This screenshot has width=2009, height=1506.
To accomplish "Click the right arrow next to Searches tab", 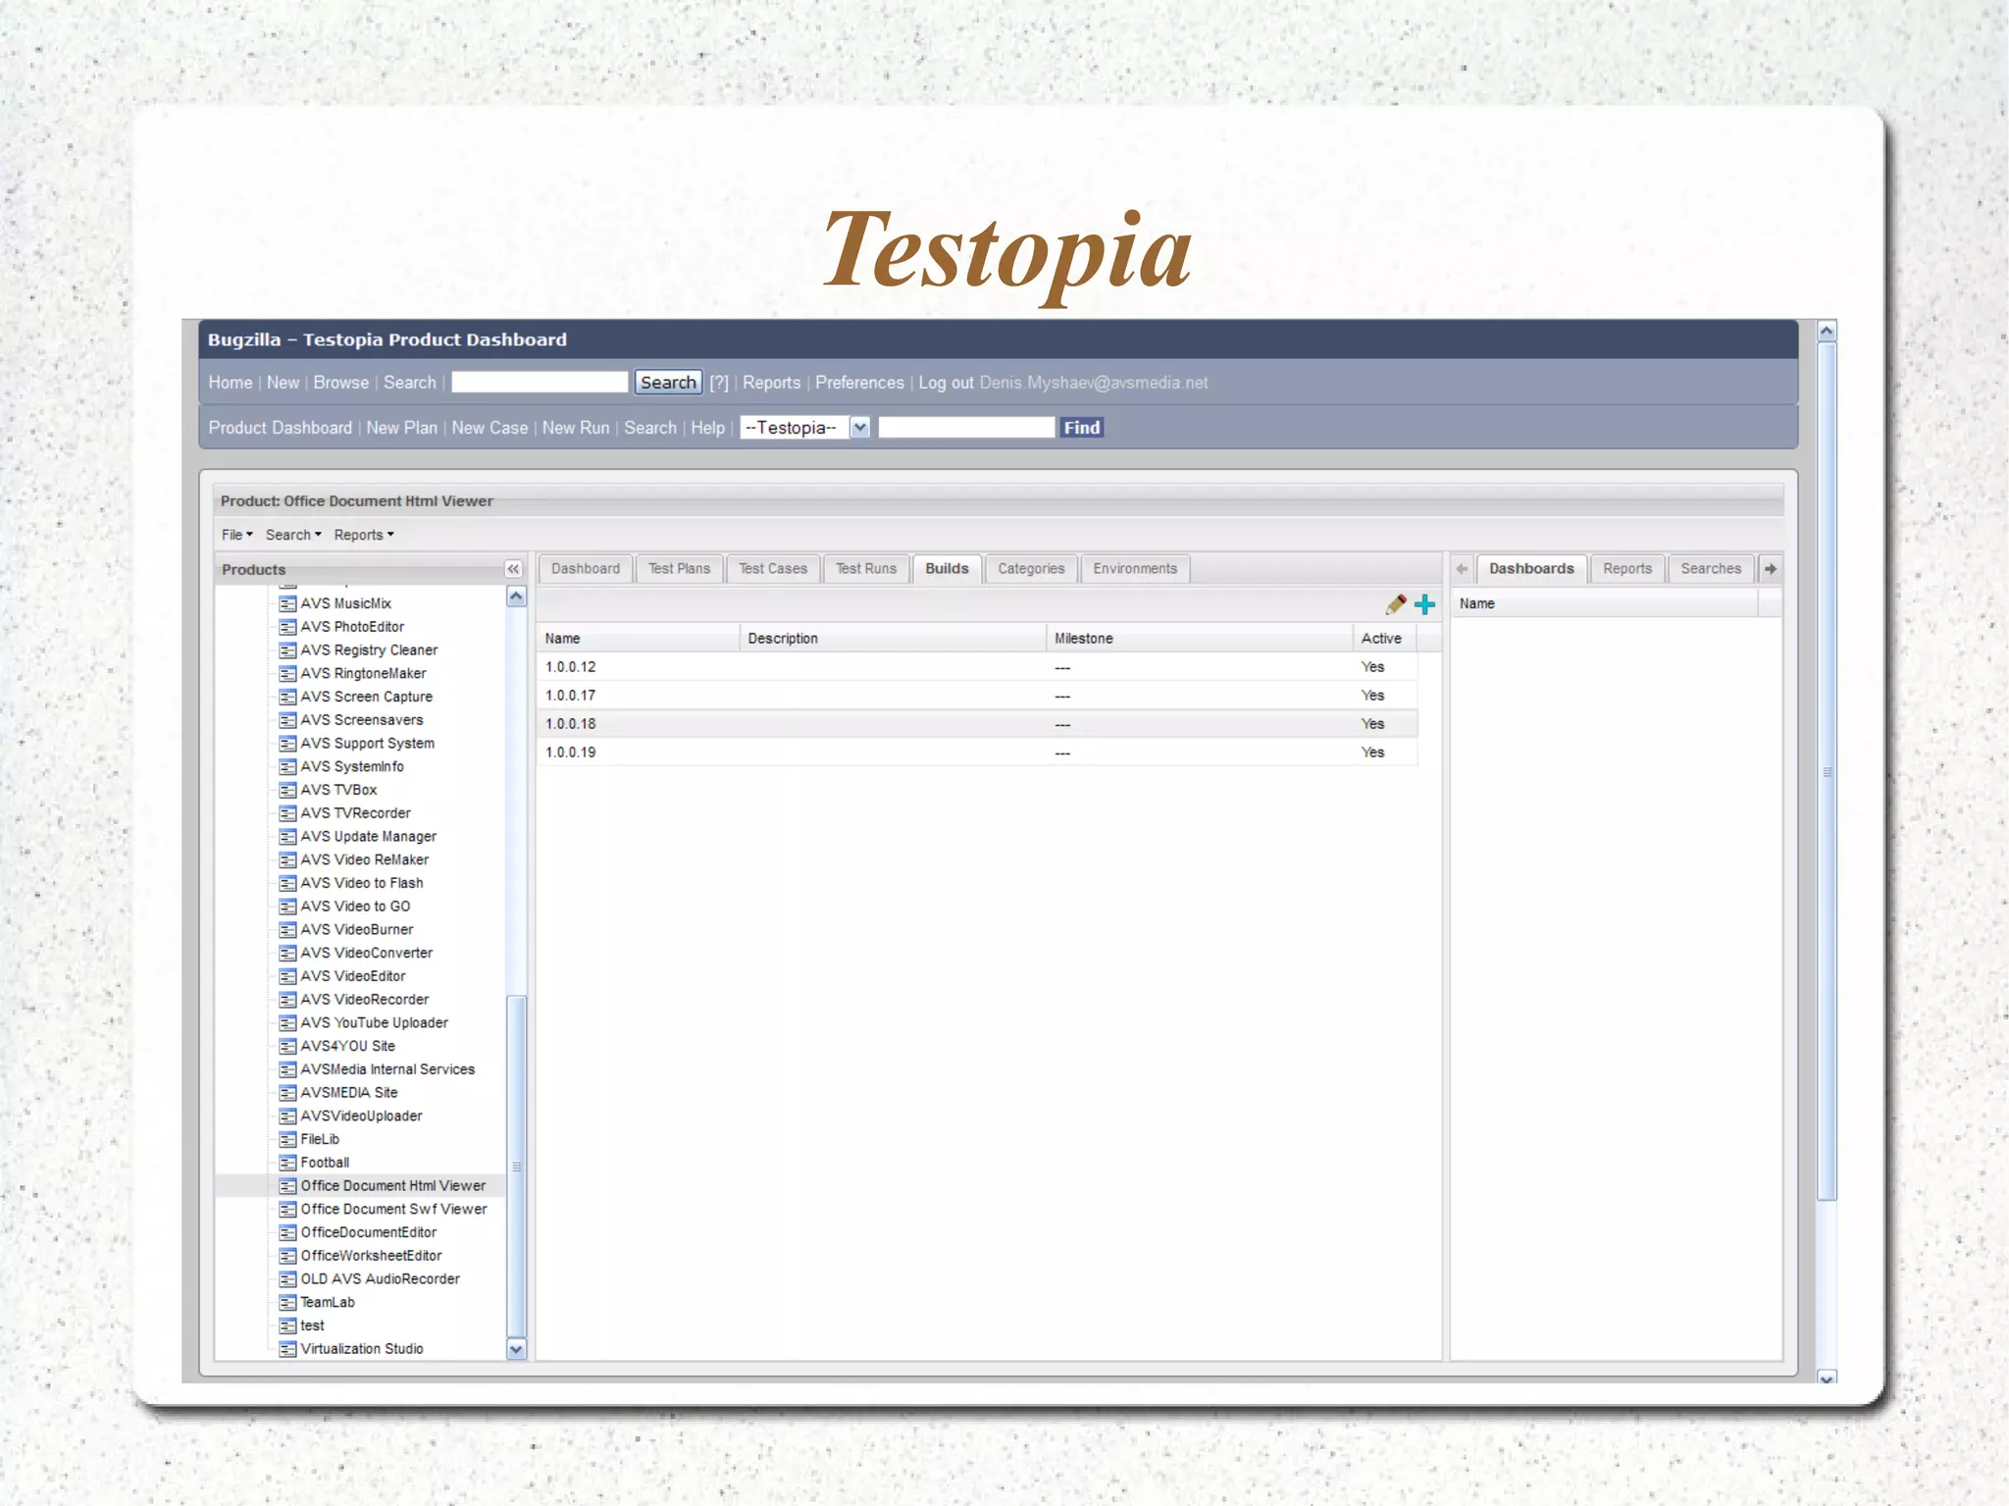I will pos(1771,569).
